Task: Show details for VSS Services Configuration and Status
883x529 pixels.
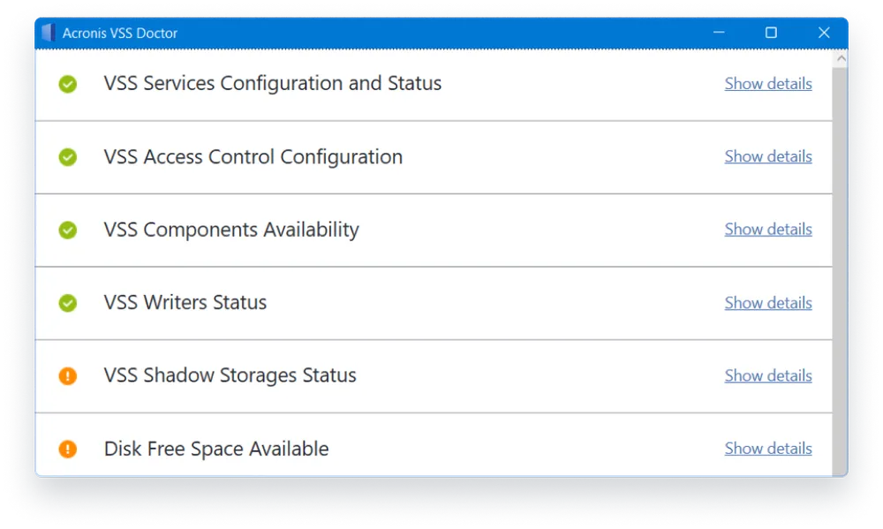Action: tap(767, 83)
